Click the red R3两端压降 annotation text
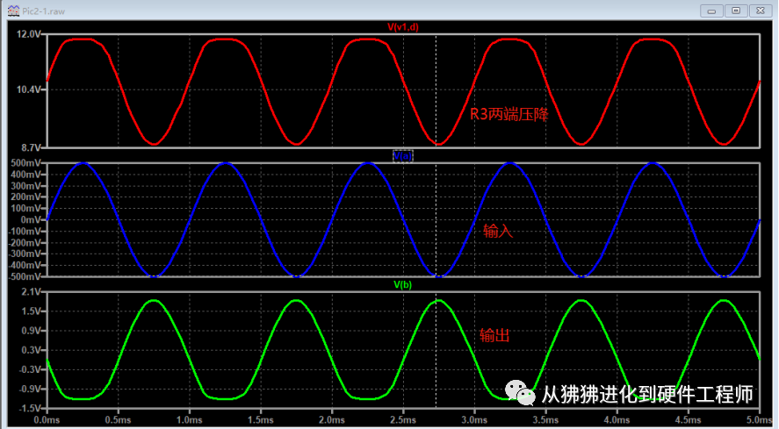This screenshot has width=779, height=429. [509, 114]
